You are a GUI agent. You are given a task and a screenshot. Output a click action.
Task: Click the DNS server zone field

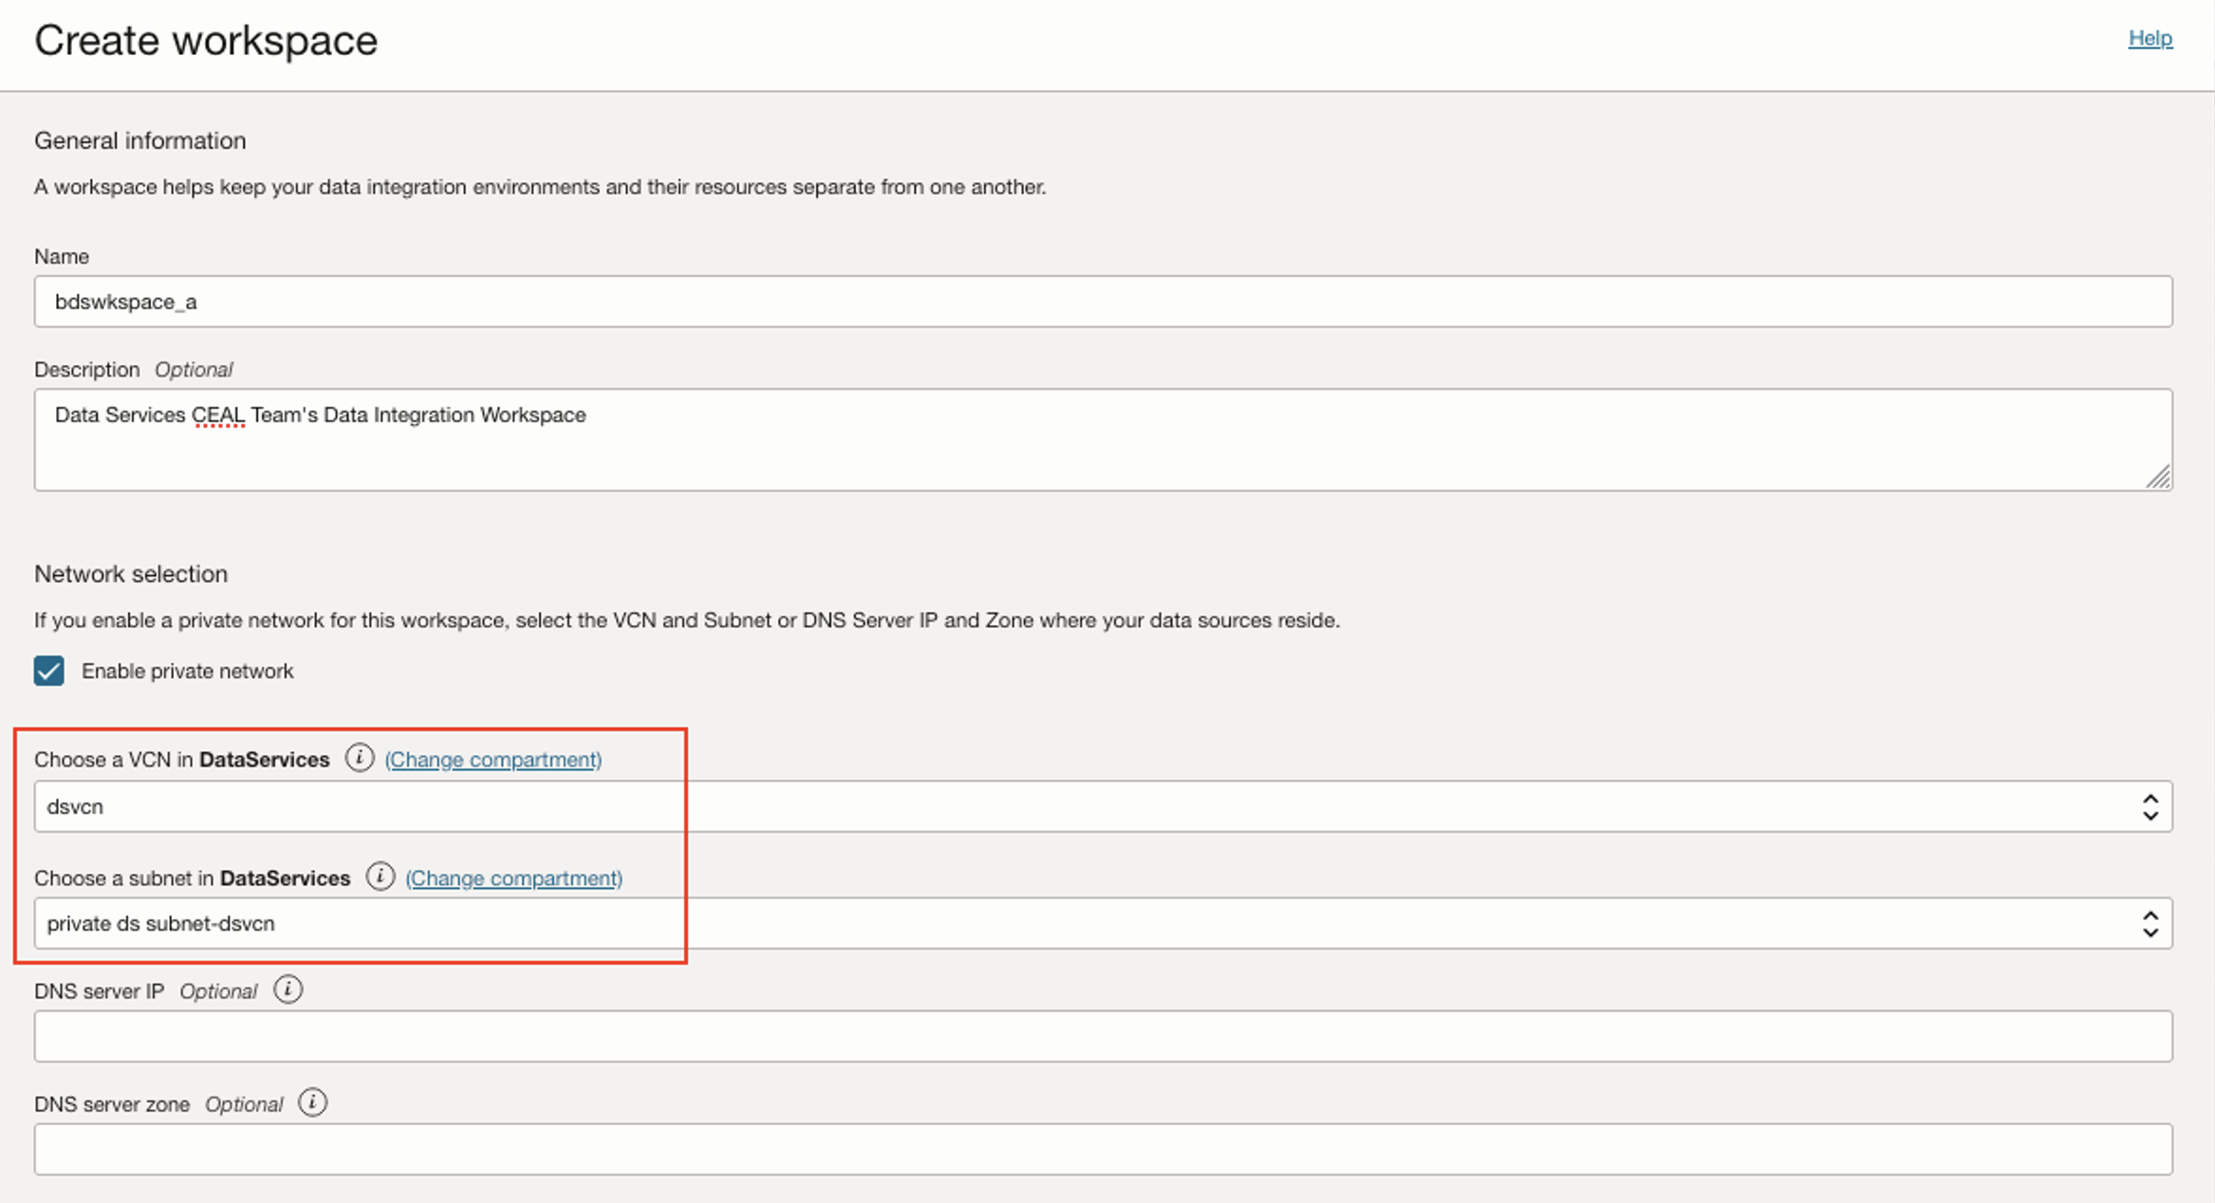click(x=1101, y=1149)
